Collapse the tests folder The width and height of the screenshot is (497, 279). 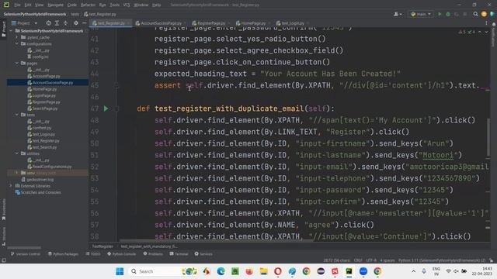point(17,115)
